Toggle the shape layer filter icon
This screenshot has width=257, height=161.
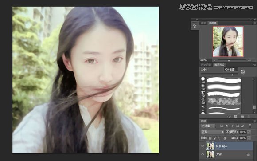click(x=238, y=126)
